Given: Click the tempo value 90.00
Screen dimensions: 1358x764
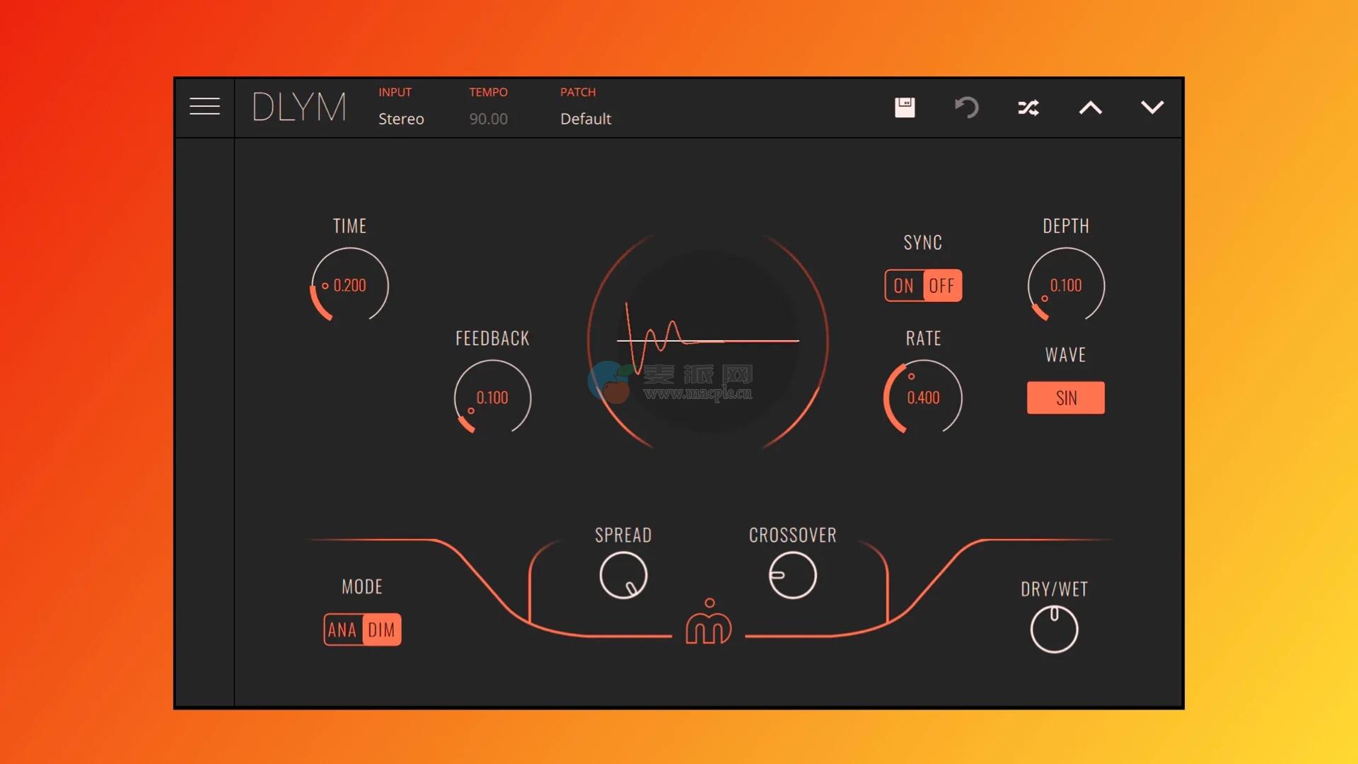Looking at the screenshot, I should (489, 119).
